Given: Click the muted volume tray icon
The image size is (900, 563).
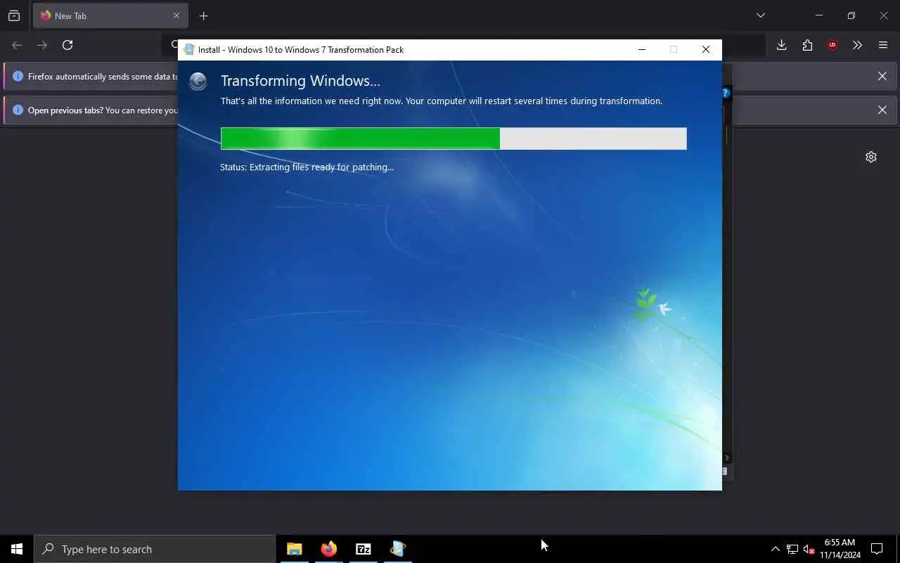Looking at the screenshot, I should [x=809, y=549].
